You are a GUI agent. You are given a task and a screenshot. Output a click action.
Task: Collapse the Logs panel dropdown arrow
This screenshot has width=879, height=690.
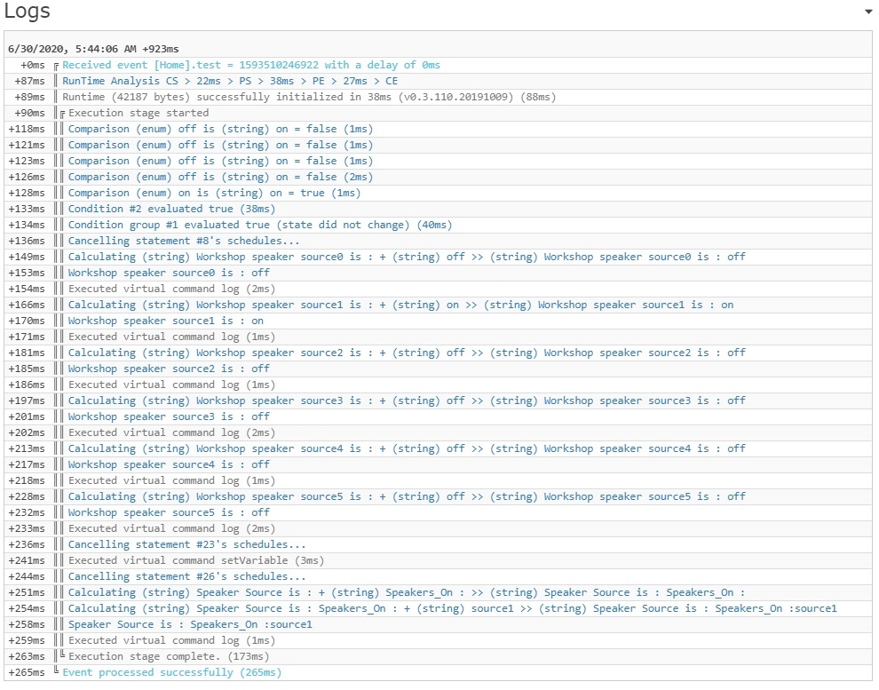pyautogui.click(x=868, y=12)
